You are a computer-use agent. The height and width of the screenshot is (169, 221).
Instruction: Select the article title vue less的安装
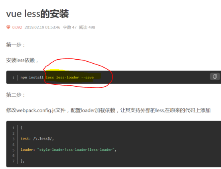(x=37, y=14)
